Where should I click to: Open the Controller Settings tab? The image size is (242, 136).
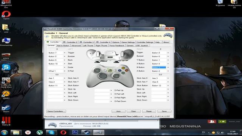click(x=145, y=42)
